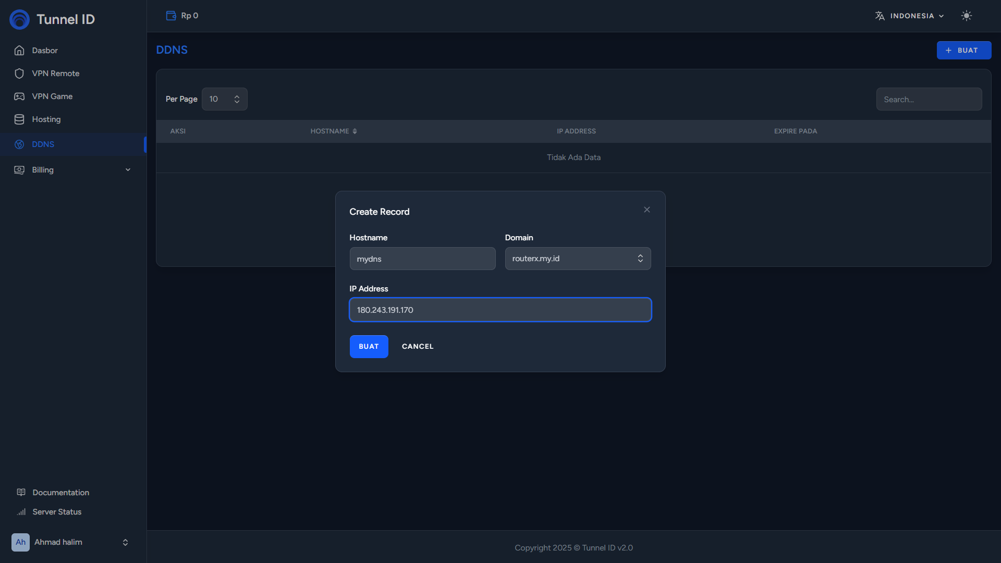
Task: Click the VPN Remote shield icon
Action: (x=19, y=74)
